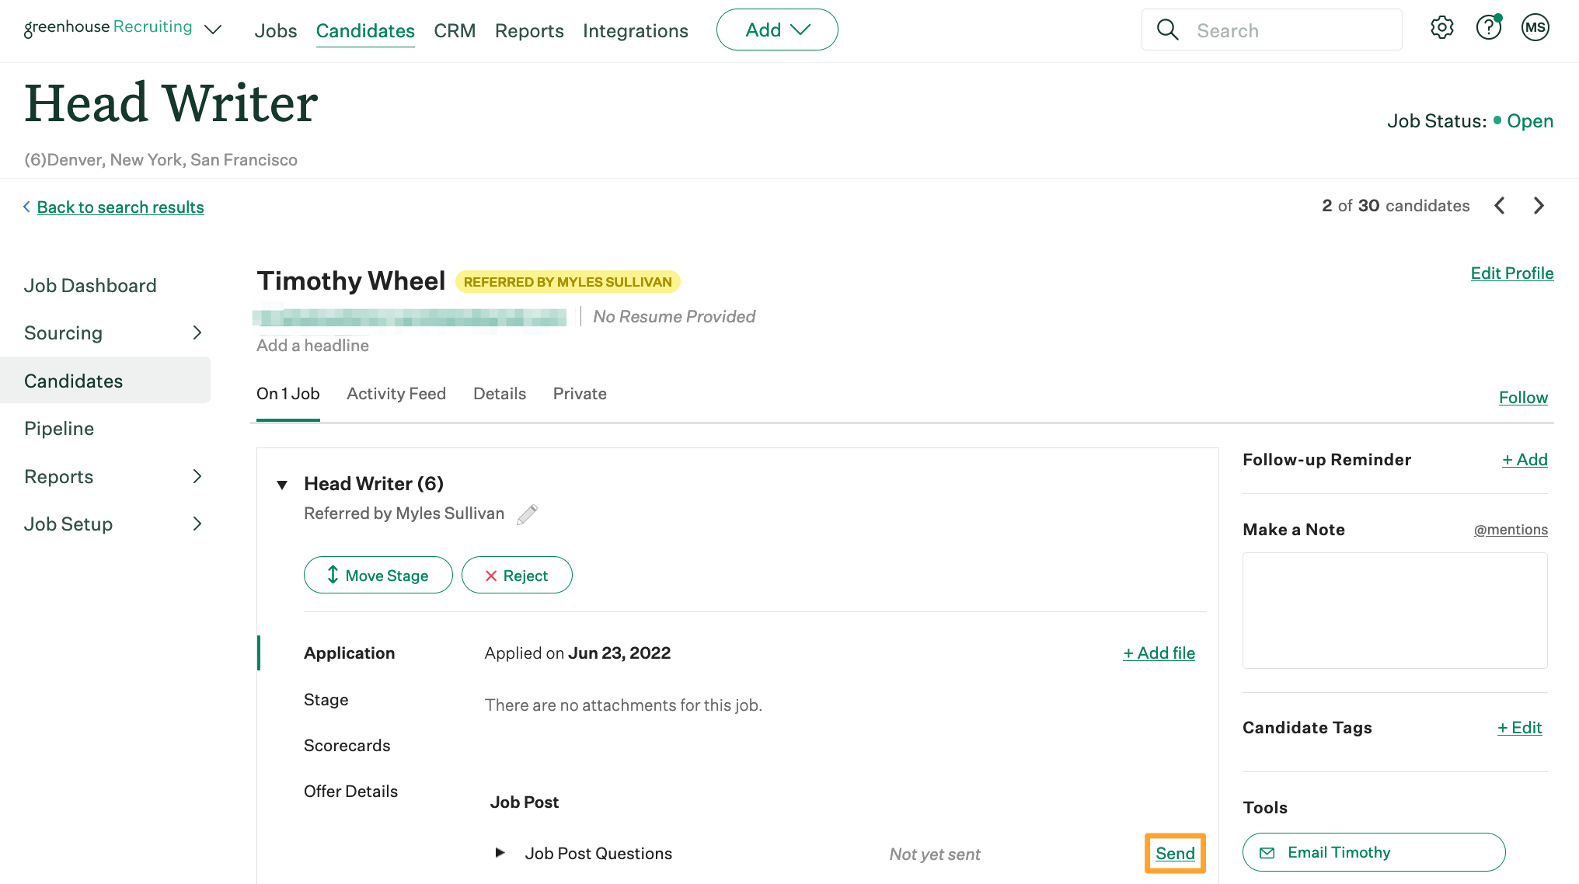Click the Reject button
This screenshot has height=884, width=1579.
point(517,576)
